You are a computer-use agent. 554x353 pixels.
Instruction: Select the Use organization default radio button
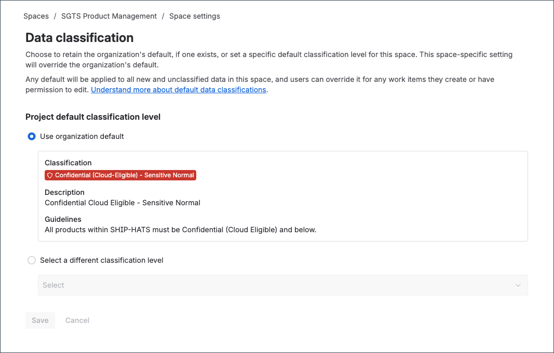(32, 136)
